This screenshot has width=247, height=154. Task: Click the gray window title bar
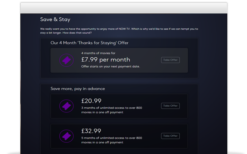(x=124, y=8)
